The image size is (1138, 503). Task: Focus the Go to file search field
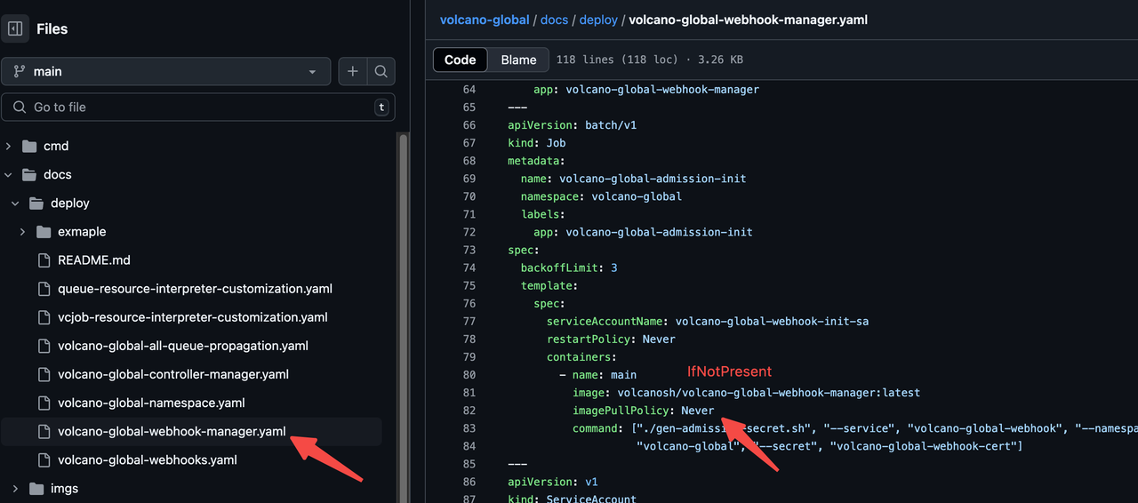pyautogui.click(x=198, y=107)
